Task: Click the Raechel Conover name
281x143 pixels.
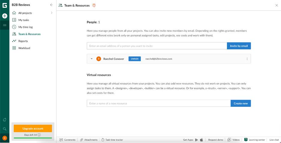Action: pyautogui.click(x=113, y=59)
